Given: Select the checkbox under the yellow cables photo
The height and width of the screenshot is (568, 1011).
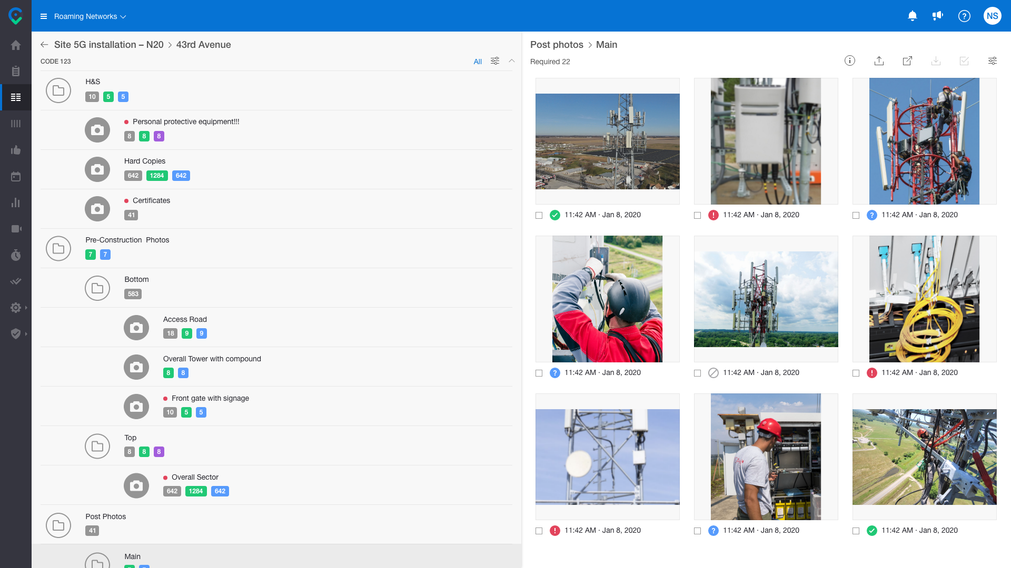Looking at the screenshot, I should pos(856,373).
